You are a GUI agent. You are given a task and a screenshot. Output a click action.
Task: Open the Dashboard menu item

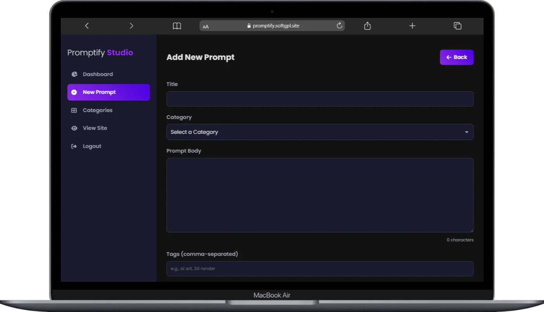click(x=98, y=74)
